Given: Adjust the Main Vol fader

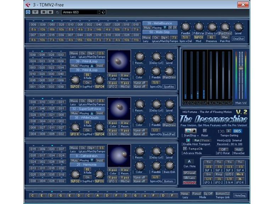Looking at the screenshot, I should 241,68.
